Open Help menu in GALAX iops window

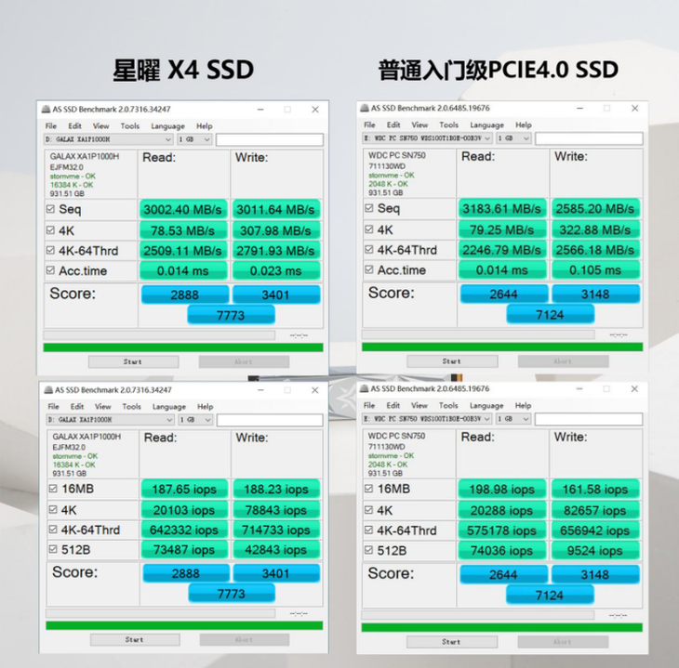click(206, 407)
